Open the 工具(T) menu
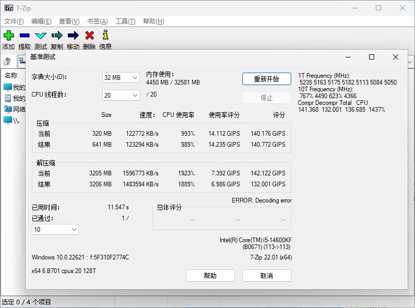This screenshot has height=308, width=415. coord(125,21)
